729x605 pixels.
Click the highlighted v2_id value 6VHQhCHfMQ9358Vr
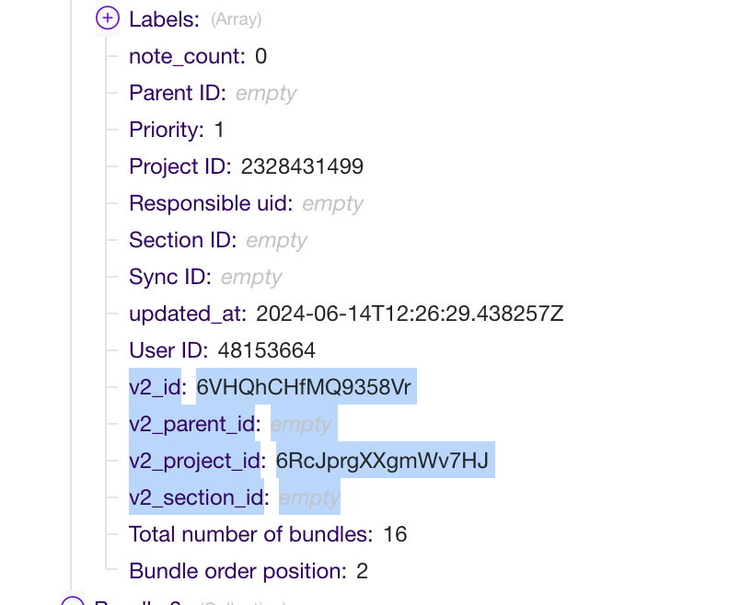tap(304, 387)
